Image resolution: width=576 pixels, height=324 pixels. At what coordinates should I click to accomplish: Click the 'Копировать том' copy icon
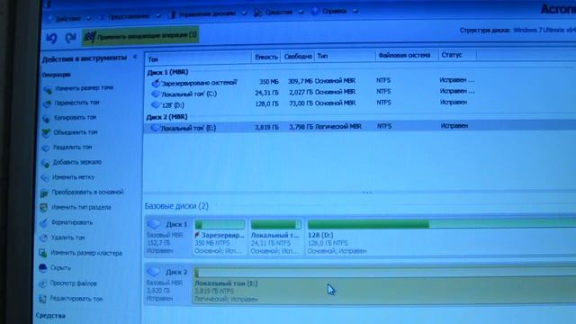[46, 119]
